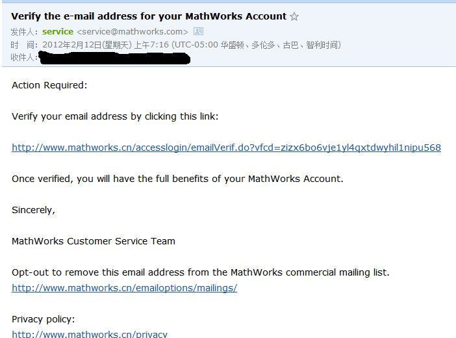
Task: Click the 发件人 sender label
Action: [24, 32]
